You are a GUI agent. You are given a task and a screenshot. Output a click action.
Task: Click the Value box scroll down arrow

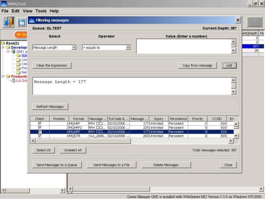pos(234,51)
